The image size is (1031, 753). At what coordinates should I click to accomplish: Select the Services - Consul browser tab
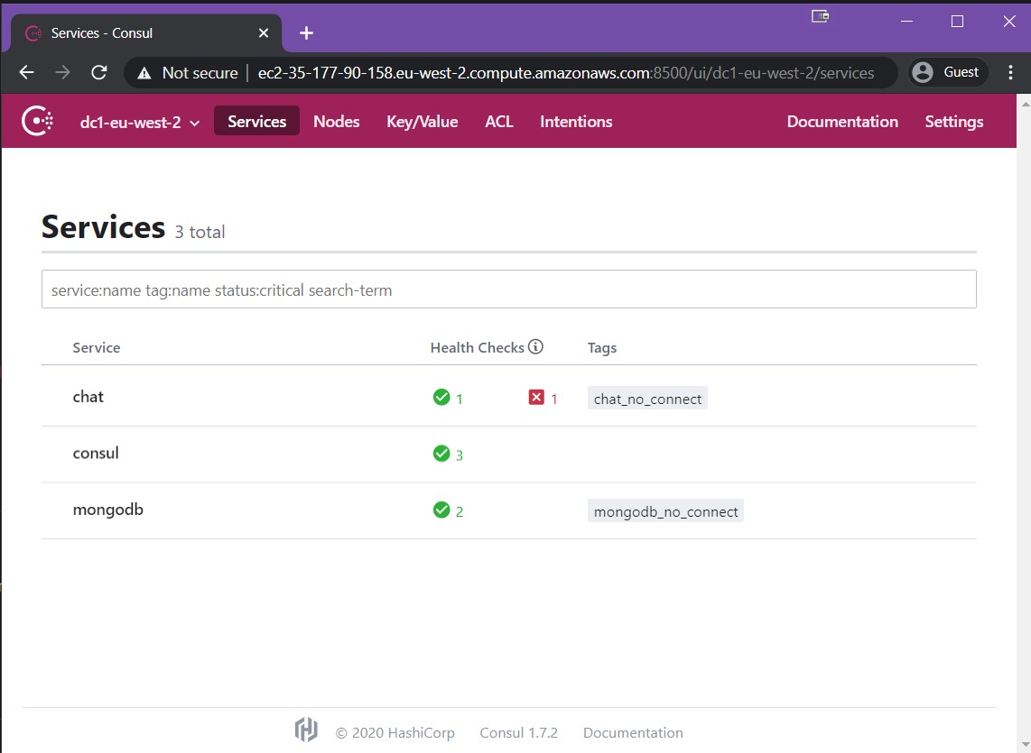point(146,32)
